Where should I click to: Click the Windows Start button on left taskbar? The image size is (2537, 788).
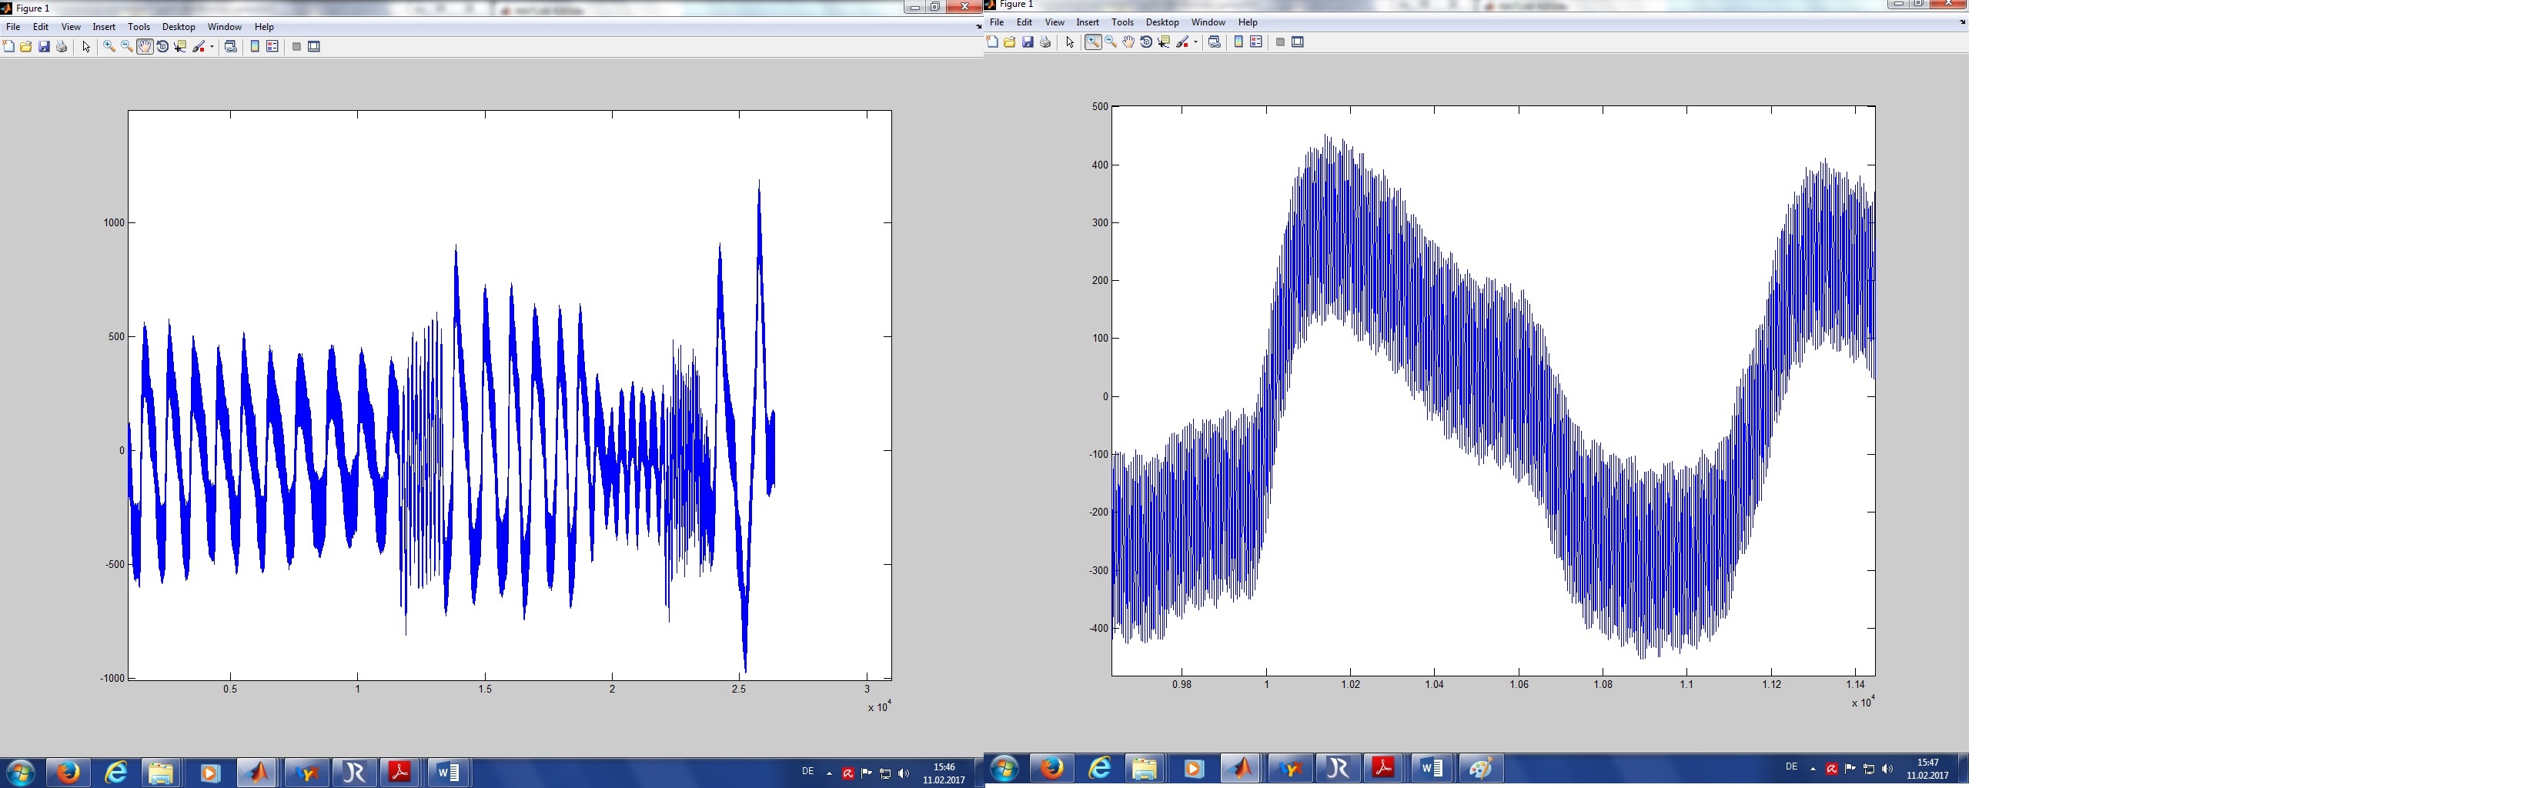click(20, 773)
